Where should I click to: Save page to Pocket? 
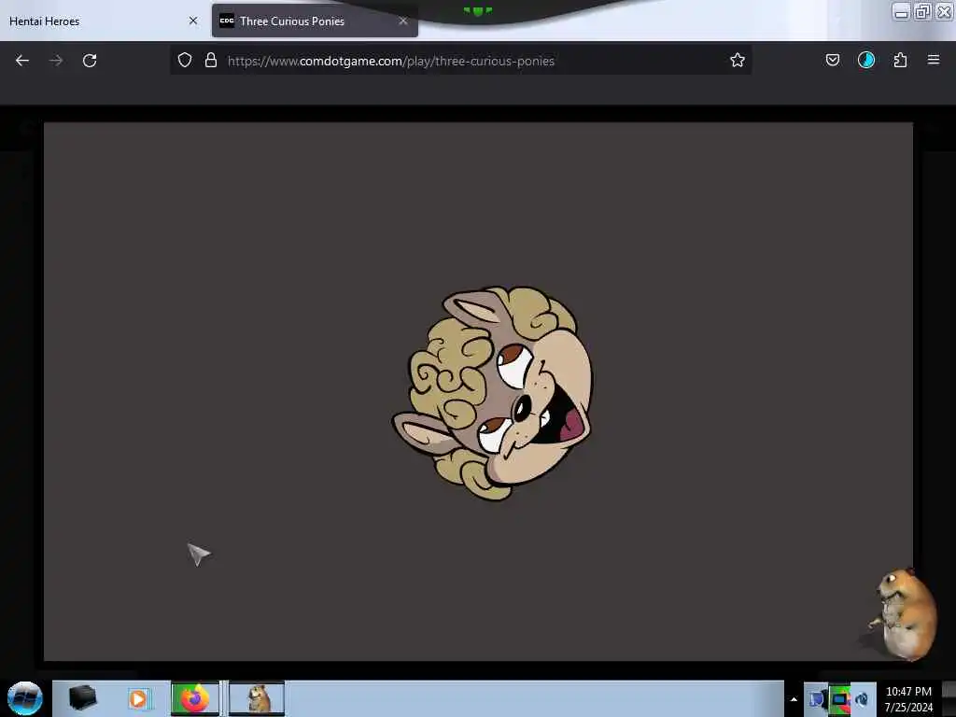(x=833, y=60)
